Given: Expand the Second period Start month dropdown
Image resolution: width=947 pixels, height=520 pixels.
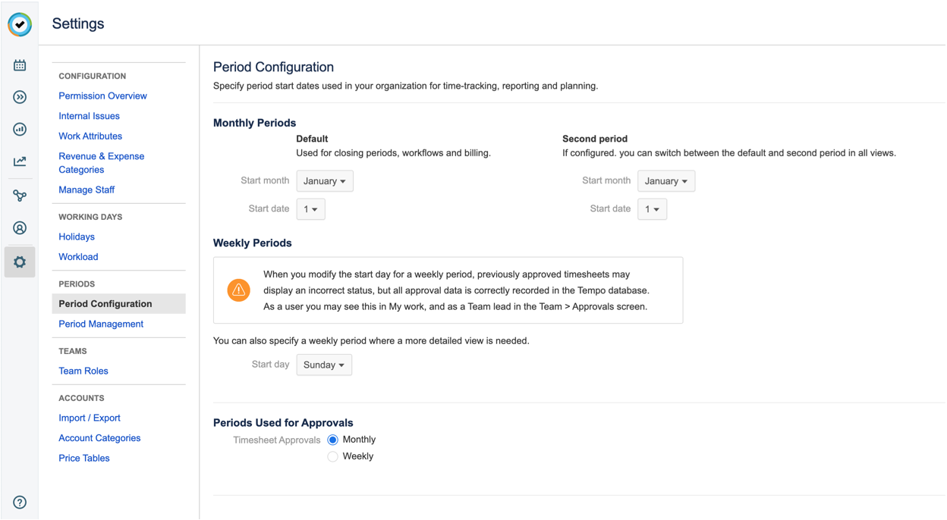Looking at the screenshot, I should click(665, 181).
